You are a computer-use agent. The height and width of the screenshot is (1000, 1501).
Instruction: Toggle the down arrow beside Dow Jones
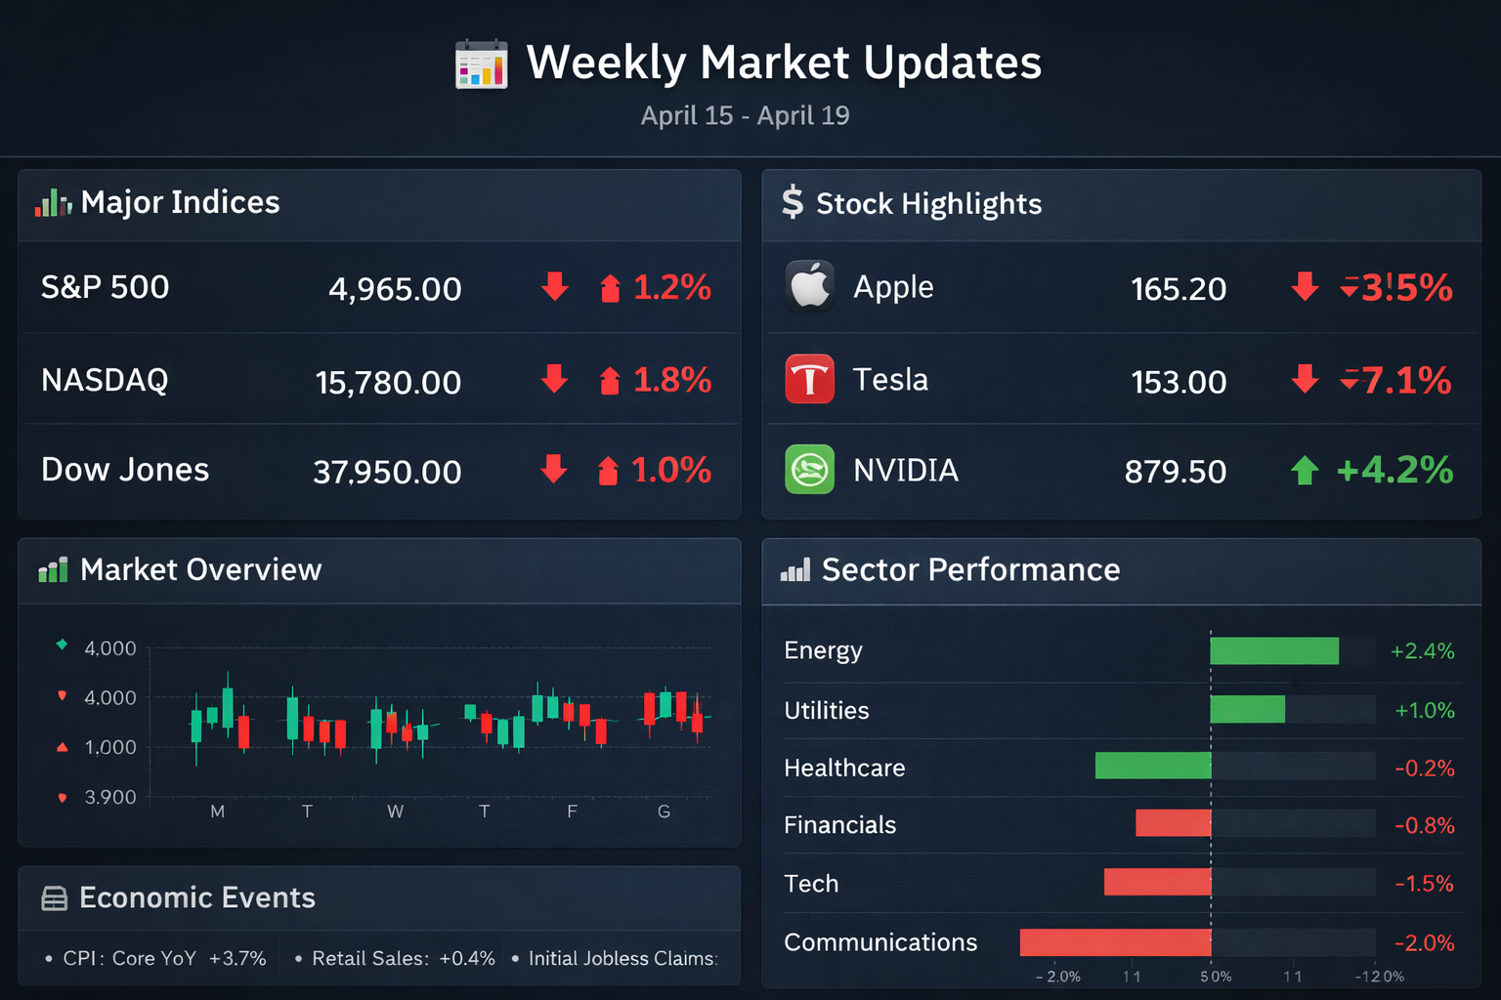pyautogui.click(x=554, y=472)
